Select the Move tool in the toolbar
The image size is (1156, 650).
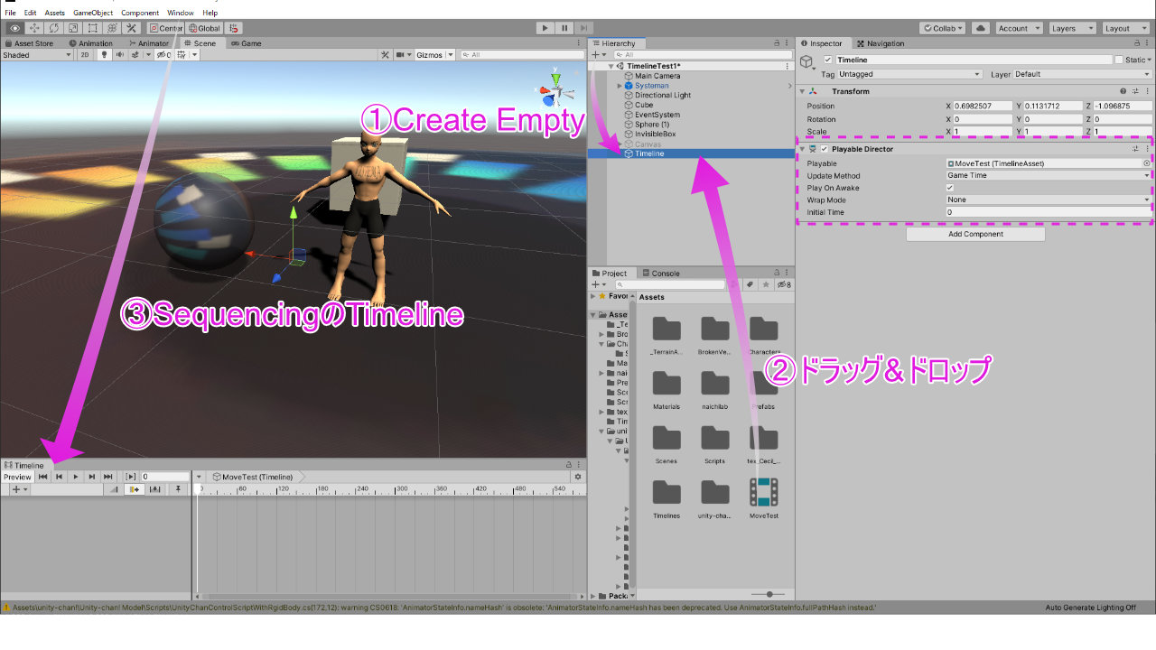pos(34,28)
